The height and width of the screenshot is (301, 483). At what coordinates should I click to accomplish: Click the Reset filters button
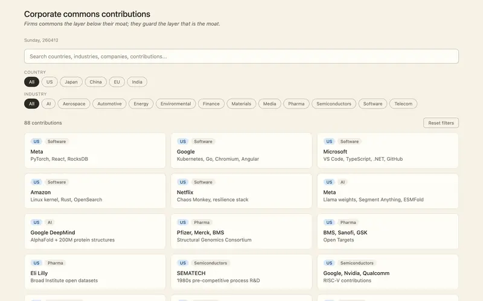pyautogui.click(x=441, y=123)
